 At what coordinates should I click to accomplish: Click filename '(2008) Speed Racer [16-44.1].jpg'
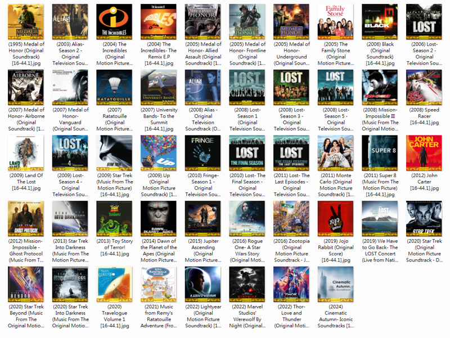click(424, 116)
